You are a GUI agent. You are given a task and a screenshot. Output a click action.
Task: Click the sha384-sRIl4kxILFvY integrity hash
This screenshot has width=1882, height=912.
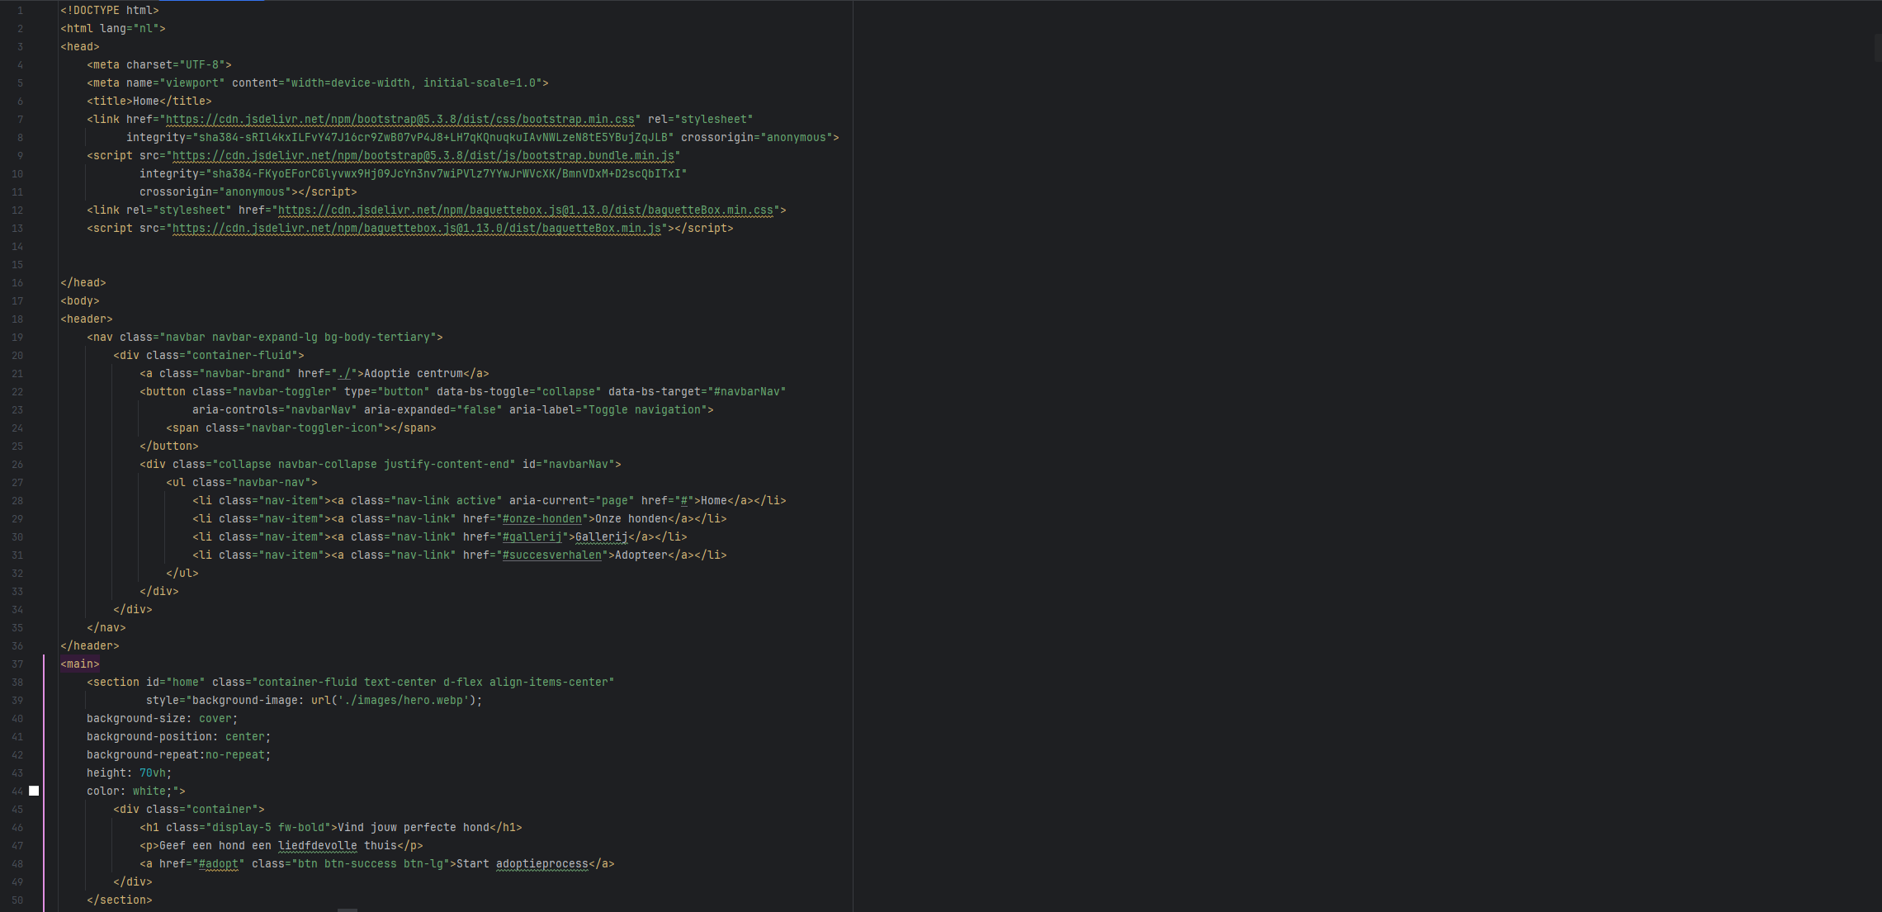433,138
